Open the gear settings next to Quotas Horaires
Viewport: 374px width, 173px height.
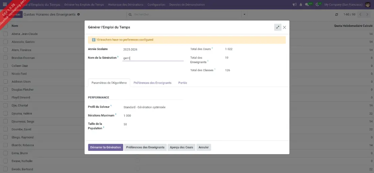click(x=79, y=14)
